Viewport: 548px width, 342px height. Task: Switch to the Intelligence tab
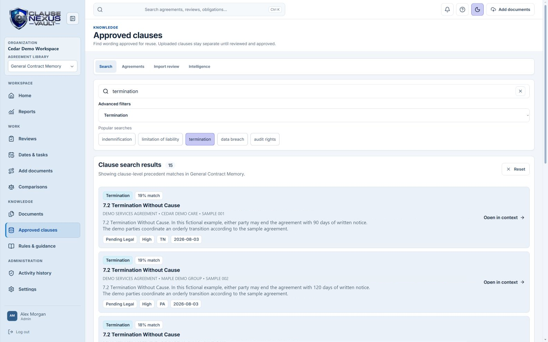pyautogui.click(x=199, y=67)
